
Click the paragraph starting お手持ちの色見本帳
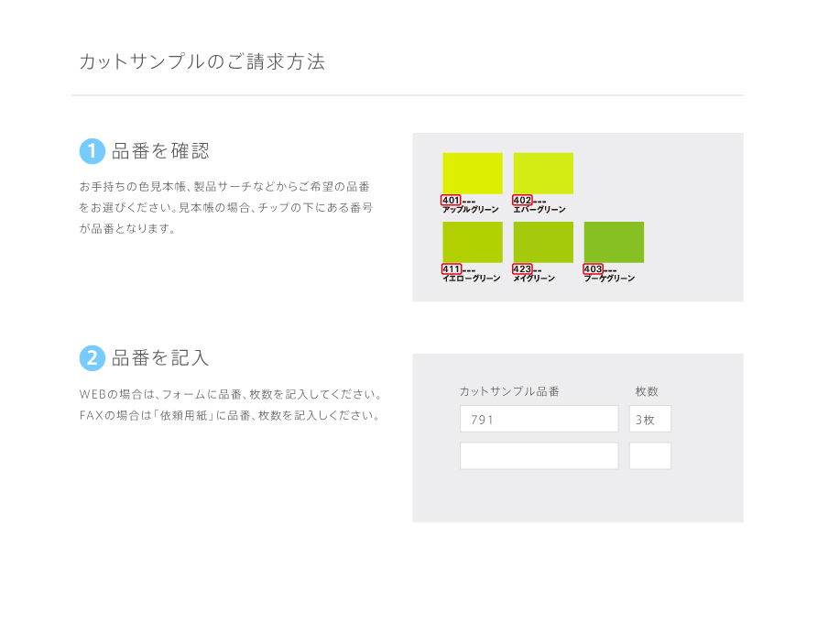(x=226, y=208)
